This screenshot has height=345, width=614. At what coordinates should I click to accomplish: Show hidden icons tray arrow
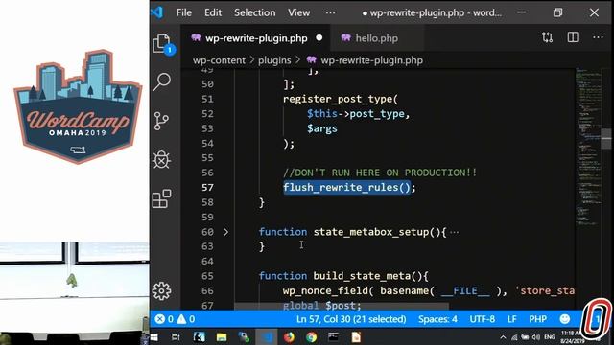[503, 337]
